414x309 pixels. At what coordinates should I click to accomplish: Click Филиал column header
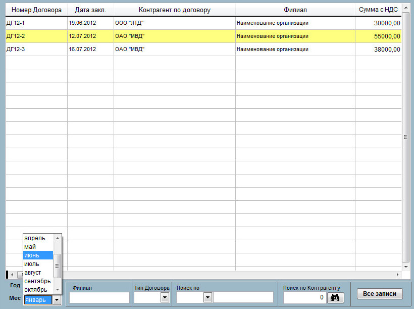point(295,10)
